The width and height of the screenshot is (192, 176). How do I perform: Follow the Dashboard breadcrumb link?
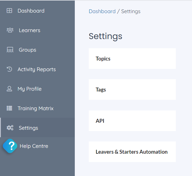coord(102,11)
